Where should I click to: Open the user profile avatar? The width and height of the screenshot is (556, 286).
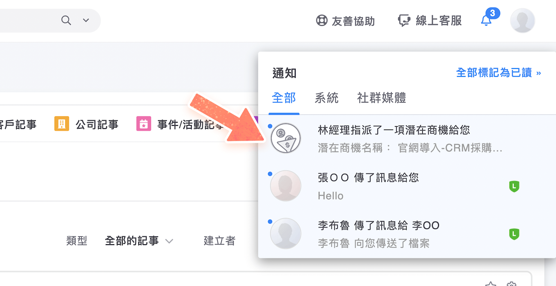click(522, 21)
